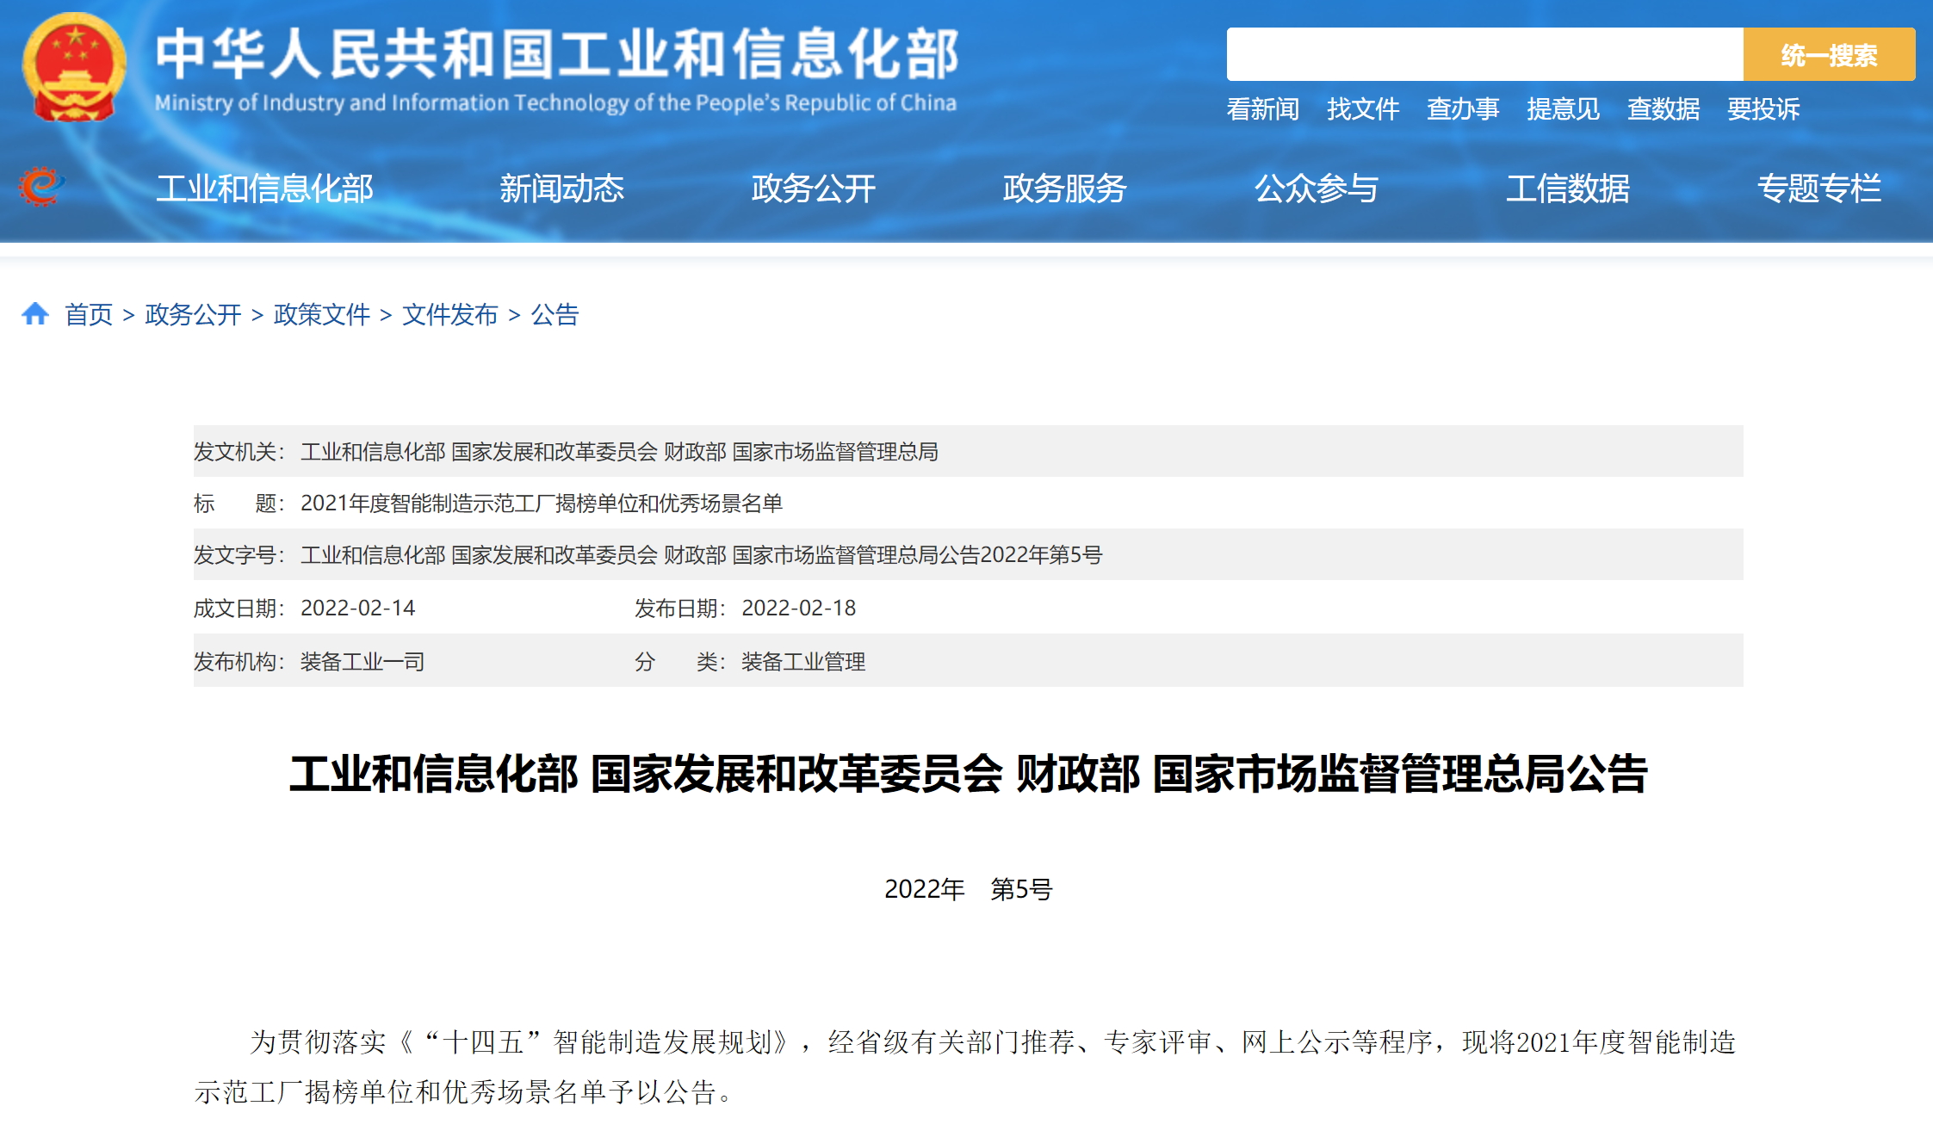Click the unified search input field
The image size is (1933, 1137).
(1484, 54)
